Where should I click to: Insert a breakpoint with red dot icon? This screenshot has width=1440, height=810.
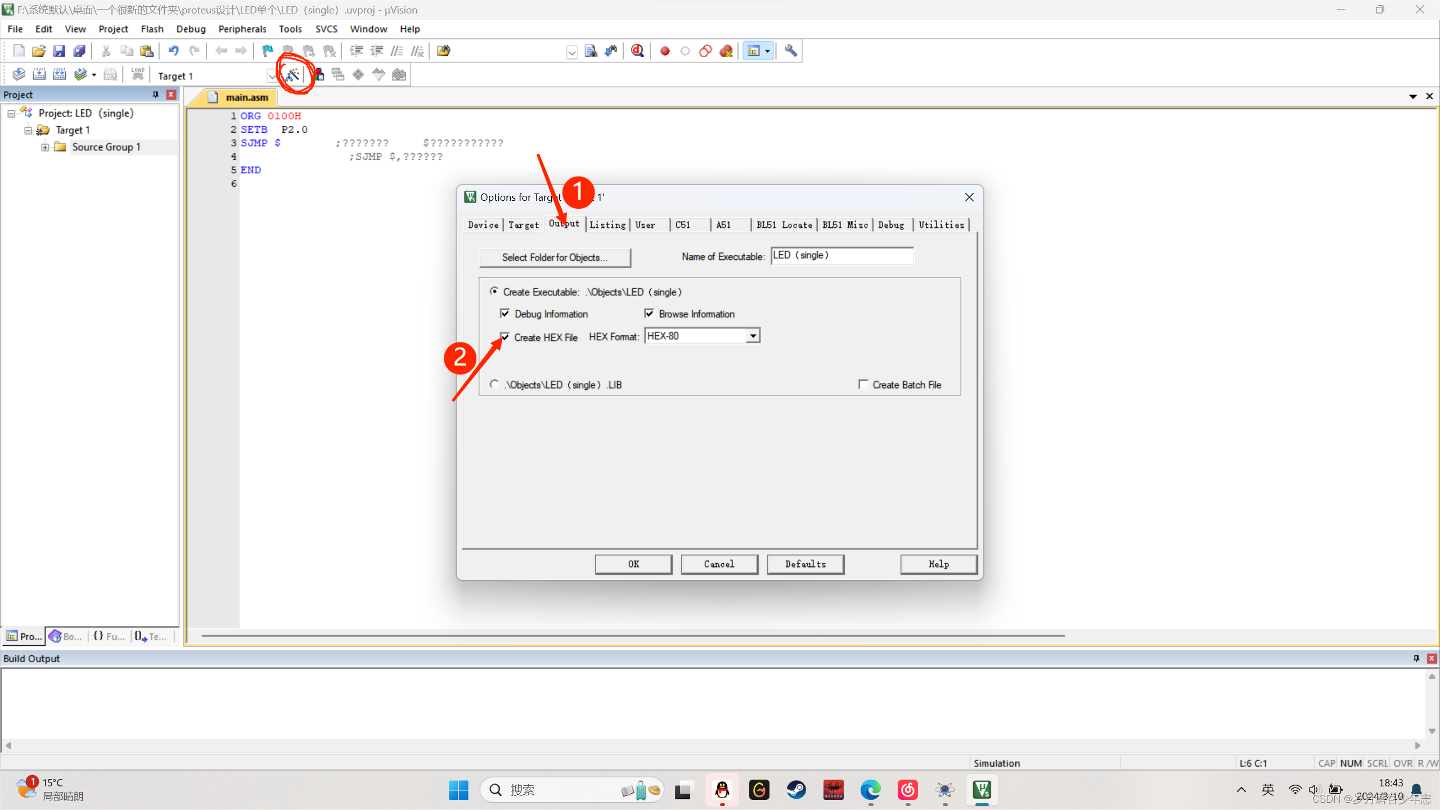pos(665,51)
